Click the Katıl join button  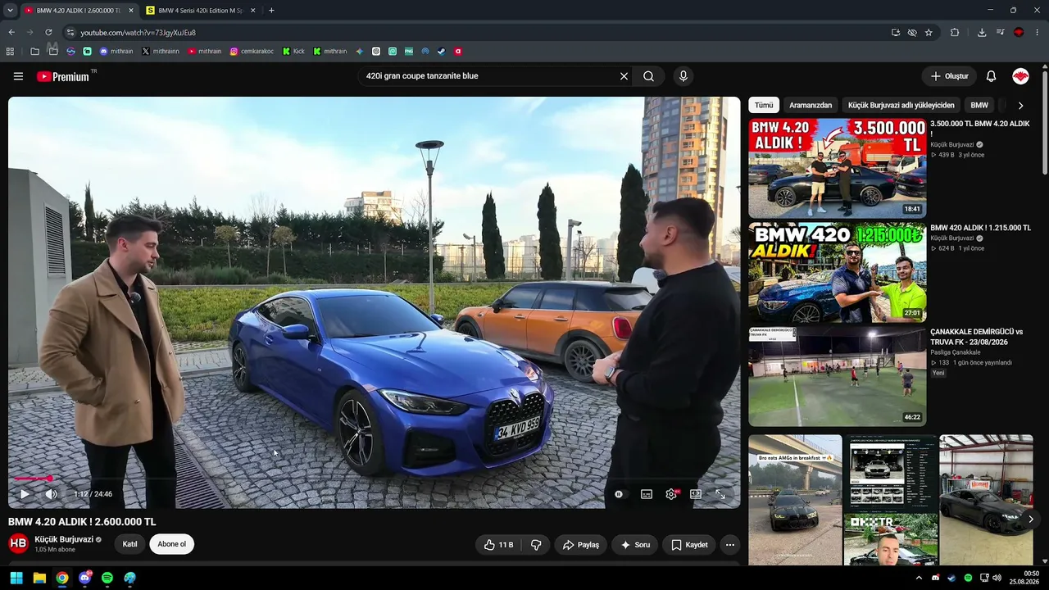[129, 544]
